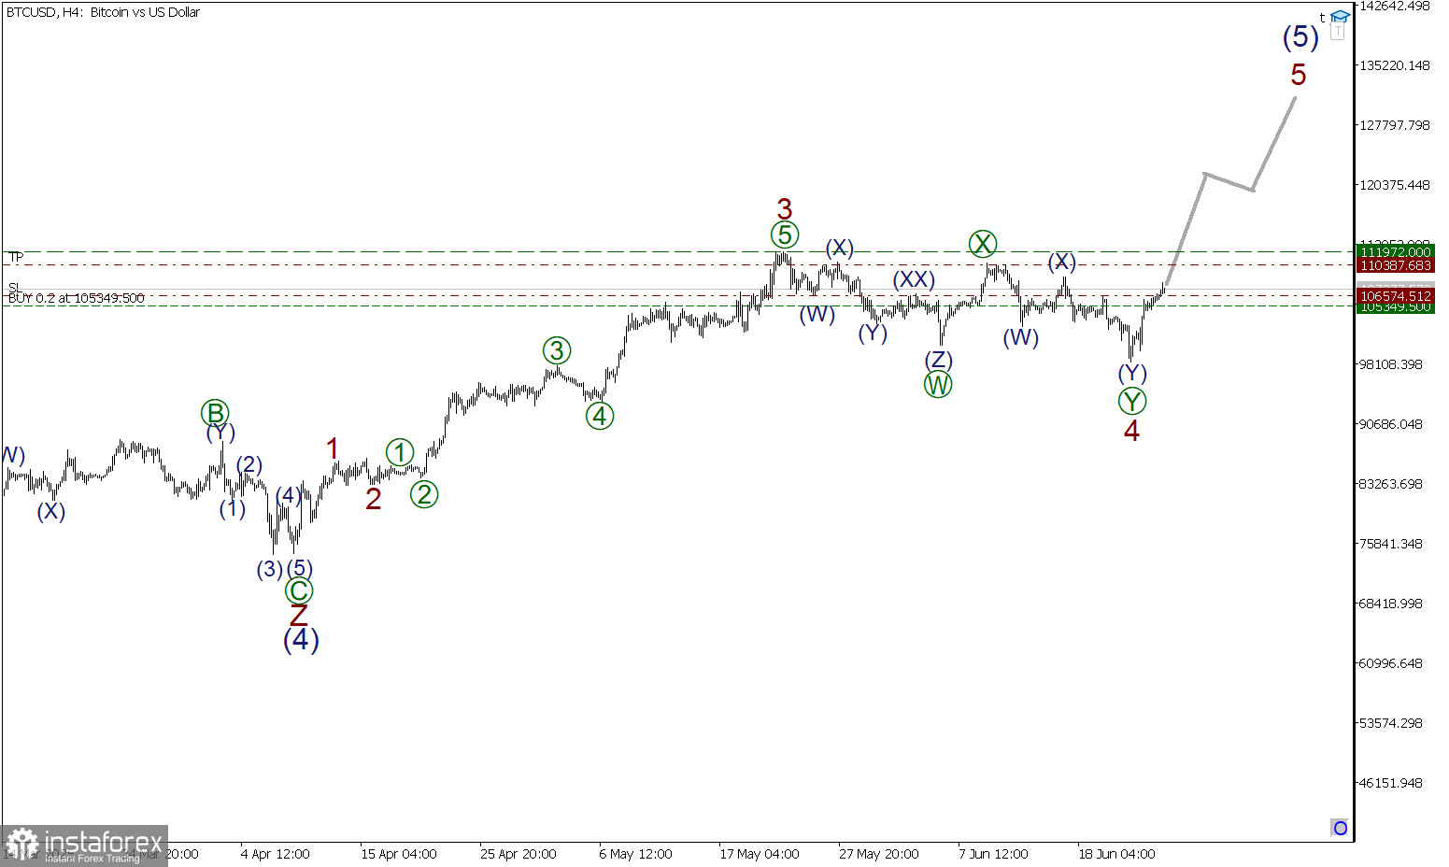1449x867 pixels.
Task: Click the red 4 wave label
Action: pyautogui.click(x=1131, y=431)
